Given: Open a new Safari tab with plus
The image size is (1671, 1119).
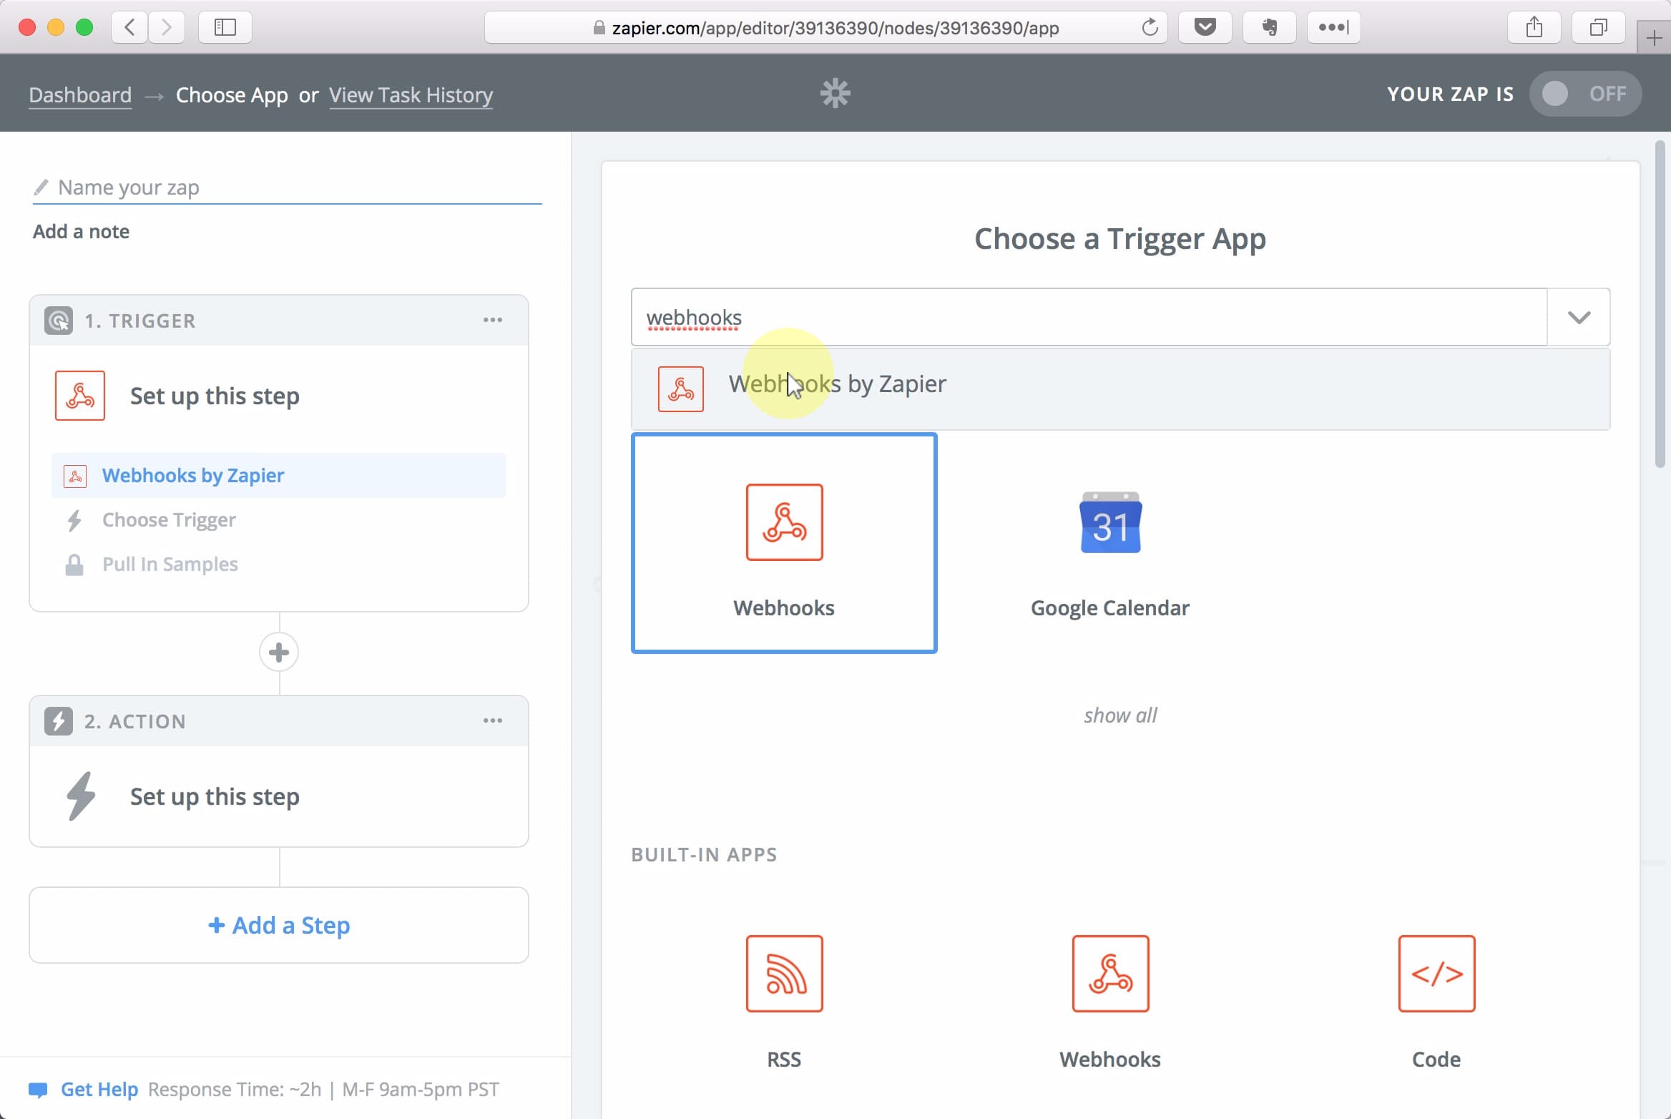Looking at the screenshot, I should (x=1654, y=37).
